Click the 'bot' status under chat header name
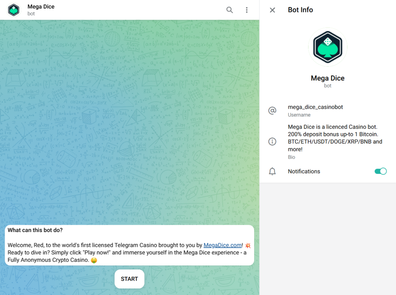This screenshot has height=295, width=396. point(31,13)
